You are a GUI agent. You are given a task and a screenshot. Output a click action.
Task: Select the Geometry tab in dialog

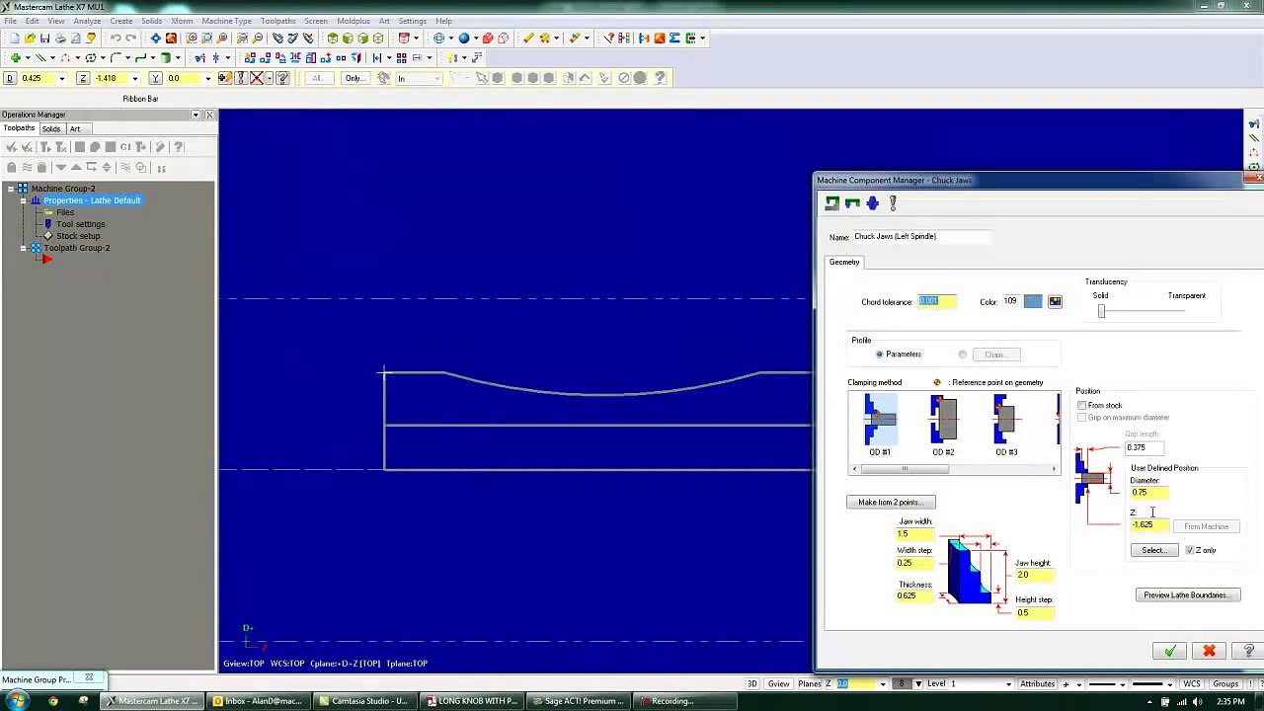pos(844,262)
